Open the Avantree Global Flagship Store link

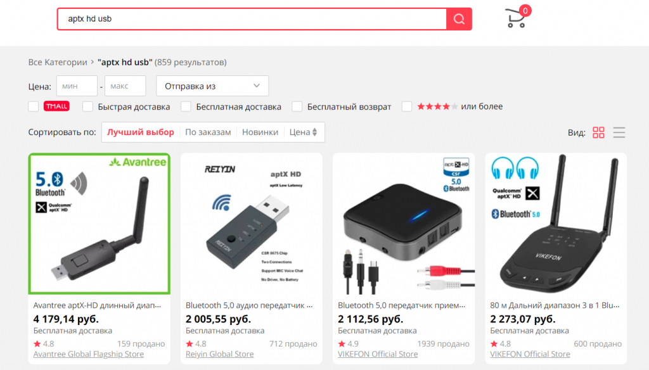tap(89, 354)
